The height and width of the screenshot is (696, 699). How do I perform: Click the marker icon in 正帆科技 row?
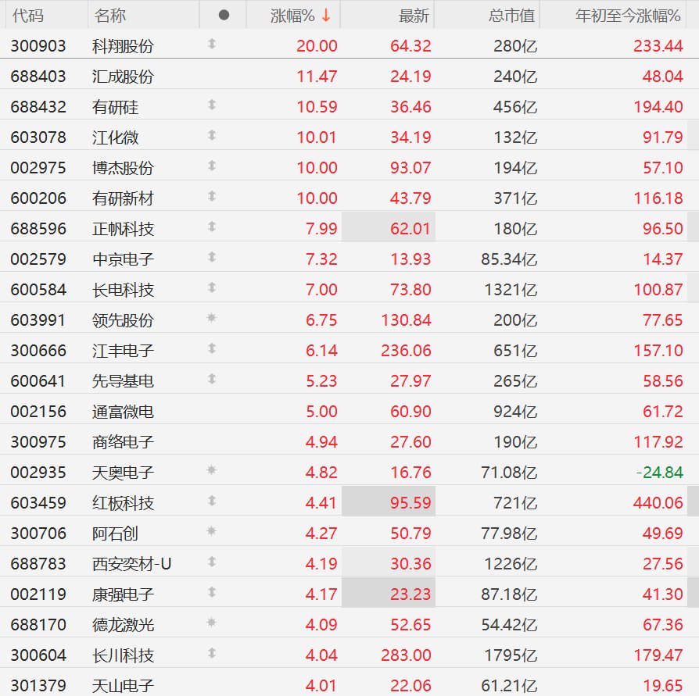(212, 227)
